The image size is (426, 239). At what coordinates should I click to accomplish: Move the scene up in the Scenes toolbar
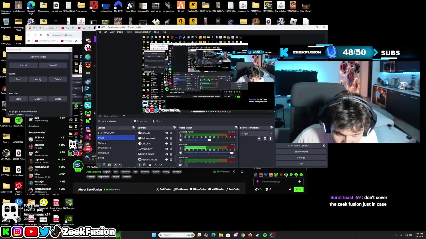(115, 165)
